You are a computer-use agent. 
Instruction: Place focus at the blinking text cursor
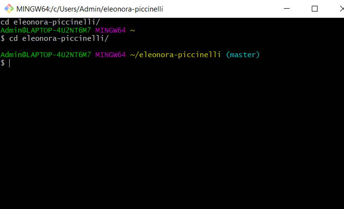tap(10, 63)
